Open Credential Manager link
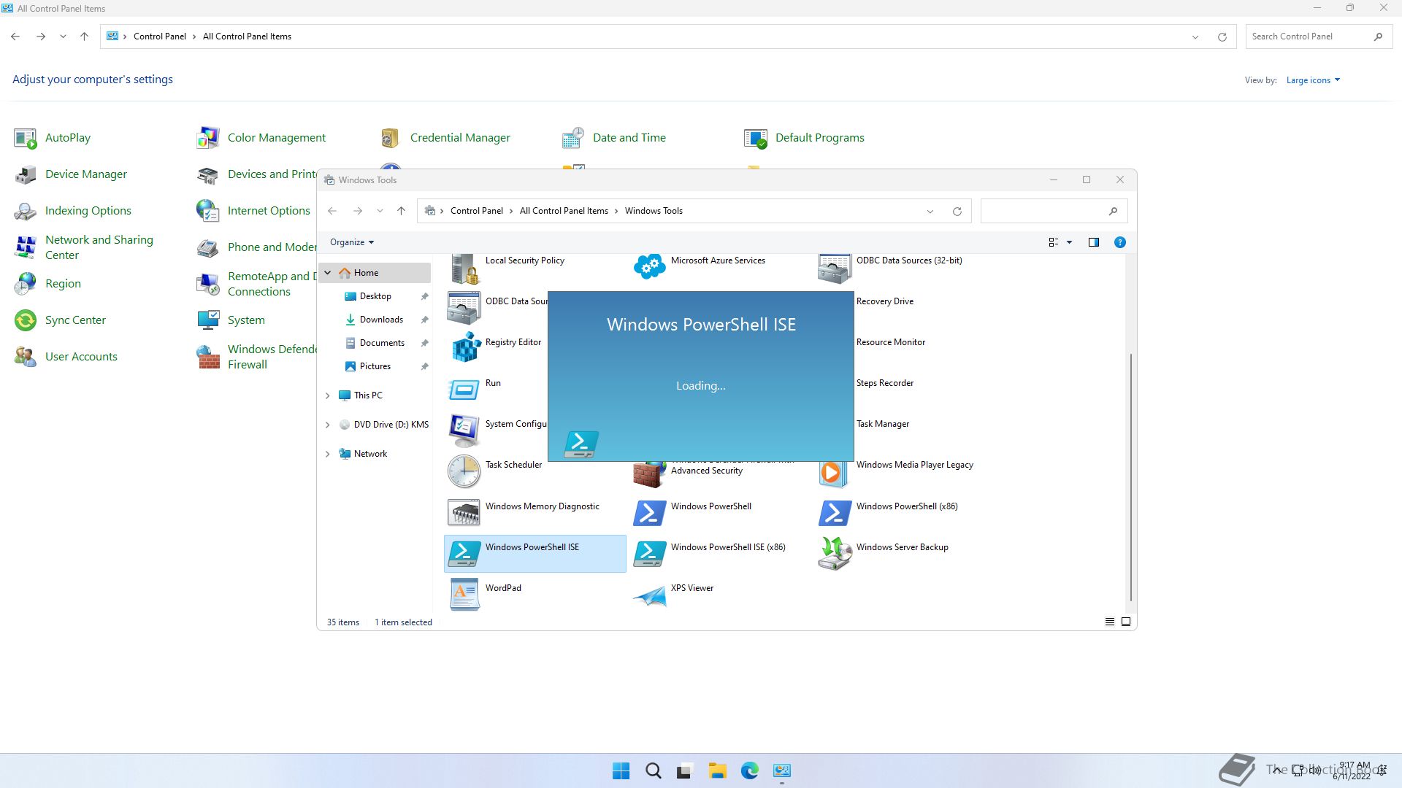The height and width of the screenshot is (788, 1402). (459, 138)
